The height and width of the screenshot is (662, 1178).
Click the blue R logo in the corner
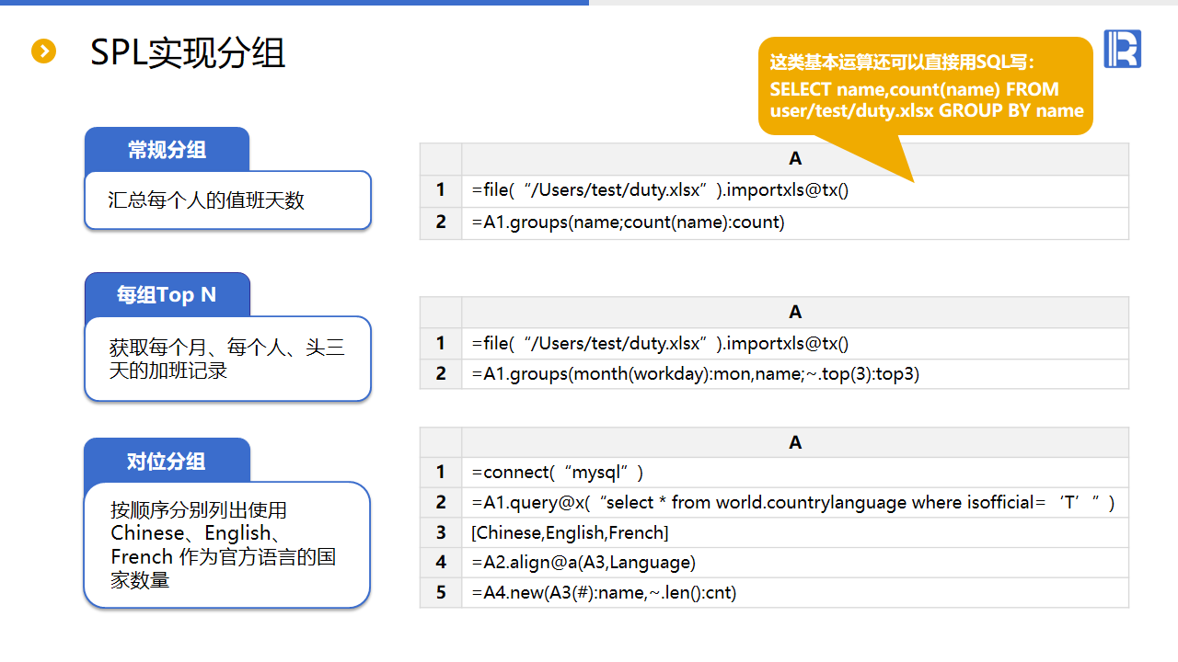(1122, 49)
